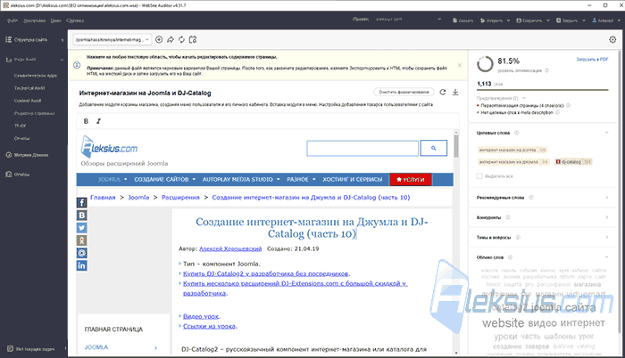Click the red УСЛУГИ button in site navigation
Viewport: 625px width, 358px height.
[411, 179]
